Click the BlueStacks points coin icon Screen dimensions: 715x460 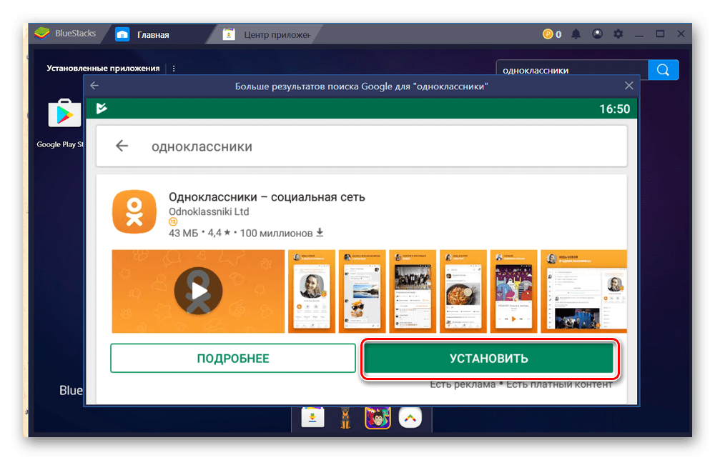[548, 34]
